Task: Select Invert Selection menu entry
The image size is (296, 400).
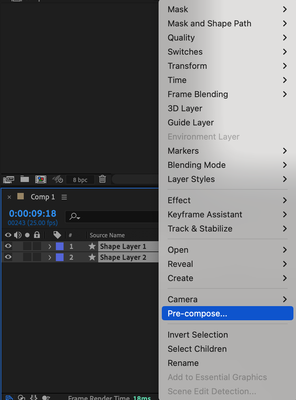Action: [198, 335]
